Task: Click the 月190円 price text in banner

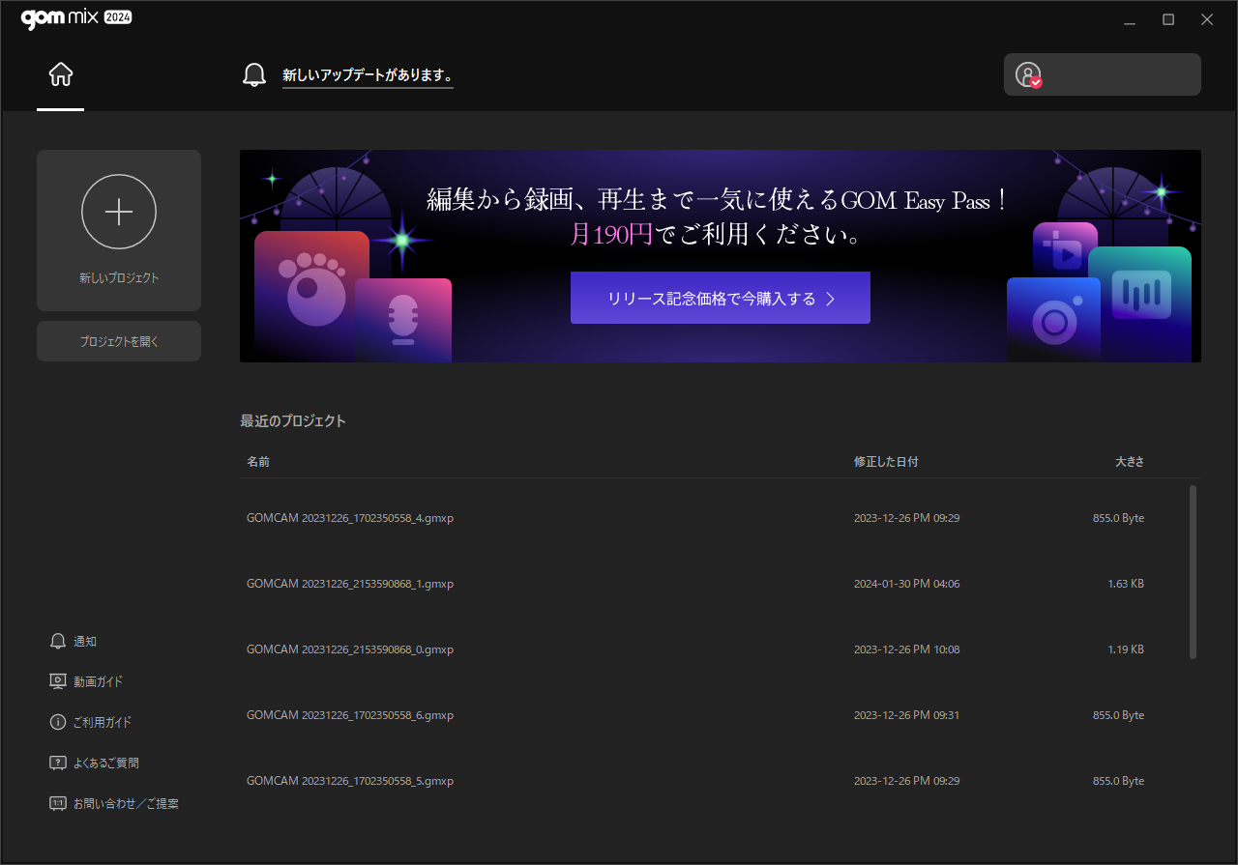Action: point(612,235)
